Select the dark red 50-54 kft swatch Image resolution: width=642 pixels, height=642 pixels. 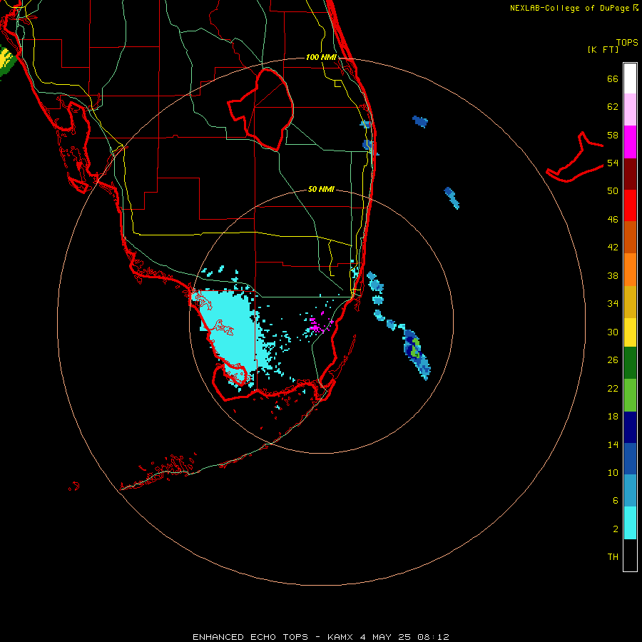point(630,174)
